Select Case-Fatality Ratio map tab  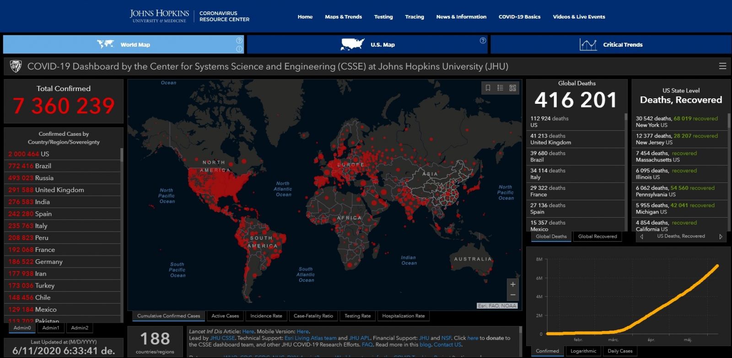tap(313, 316)
